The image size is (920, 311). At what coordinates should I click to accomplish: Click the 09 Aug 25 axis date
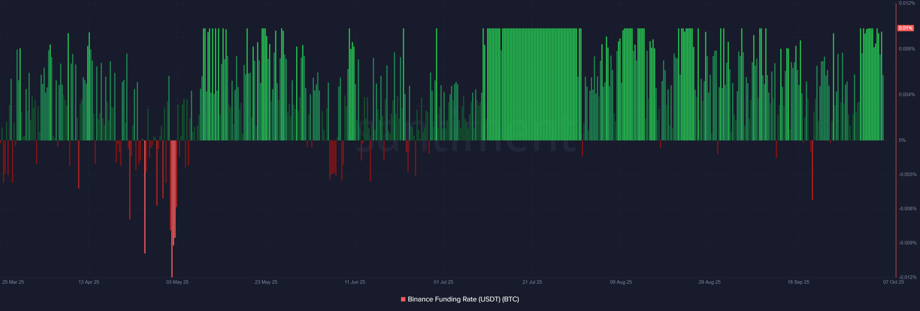click(x=621, y=282)
